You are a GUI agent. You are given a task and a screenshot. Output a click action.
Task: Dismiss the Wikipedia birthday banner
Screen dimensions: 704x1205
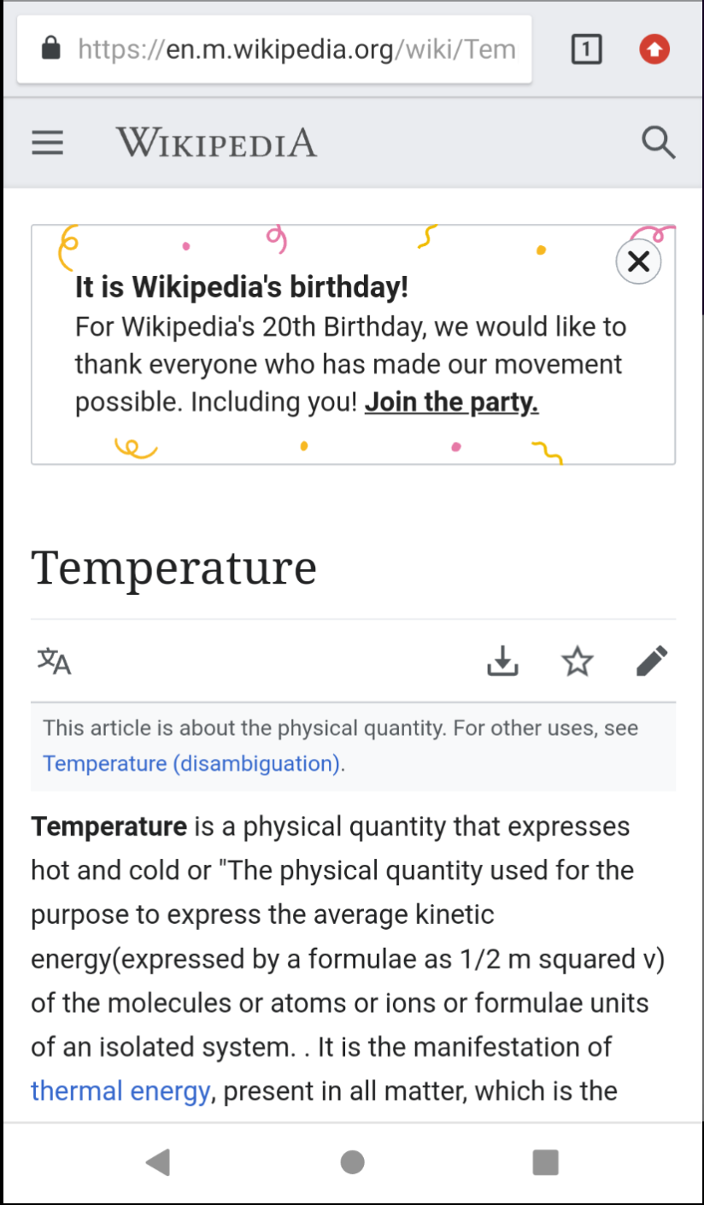[638, 262]
